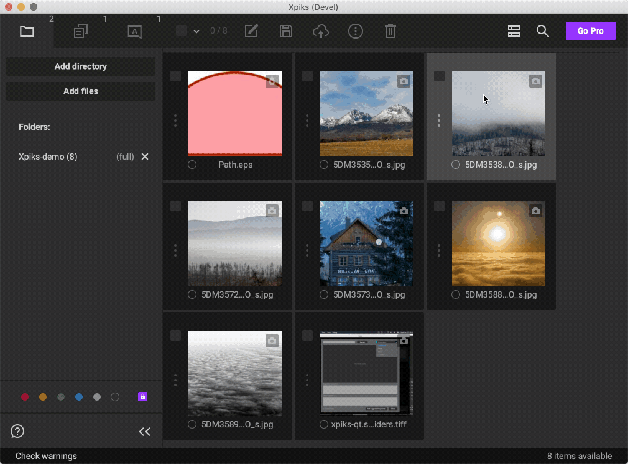The image size is (628, 464).
Task: Collapse the left sidebar with the double chevron
Action: (145, 431)
